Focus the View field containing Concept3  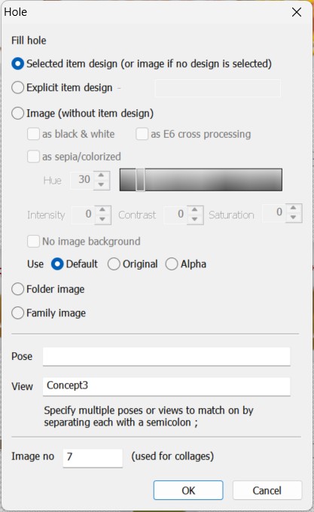pyautogui.click(x=166, y=386)
